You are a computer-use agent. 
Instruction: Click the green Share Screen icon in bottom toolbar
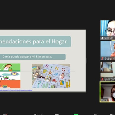(x=76, y=114)
